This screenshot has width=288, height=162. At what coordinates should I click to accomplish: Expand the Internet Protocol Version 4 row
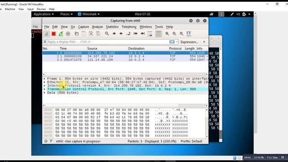(45, 85)
